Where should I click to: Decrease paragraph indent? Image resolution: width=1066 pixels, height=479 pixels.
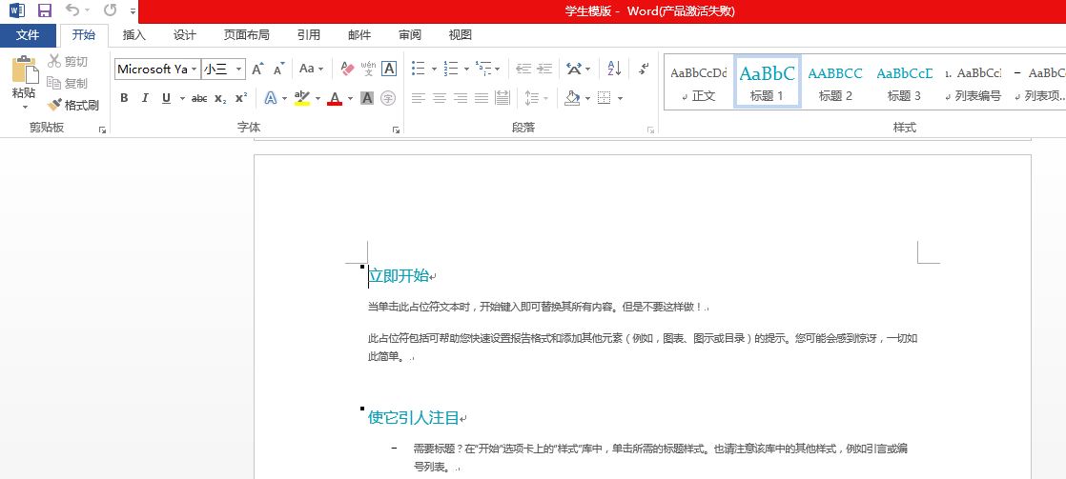523,69
